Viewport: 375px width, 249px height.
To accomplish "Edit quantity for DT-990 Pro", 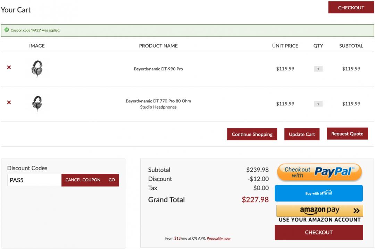I will click(x=318, y=69).
